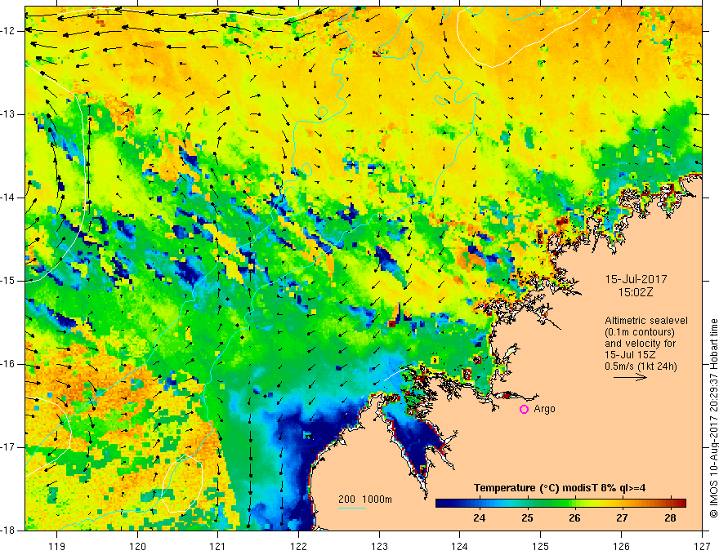Click longitude label '121' on x-axis
The width and height of the screenshot is (719, 555).
(x=218, y=546)
